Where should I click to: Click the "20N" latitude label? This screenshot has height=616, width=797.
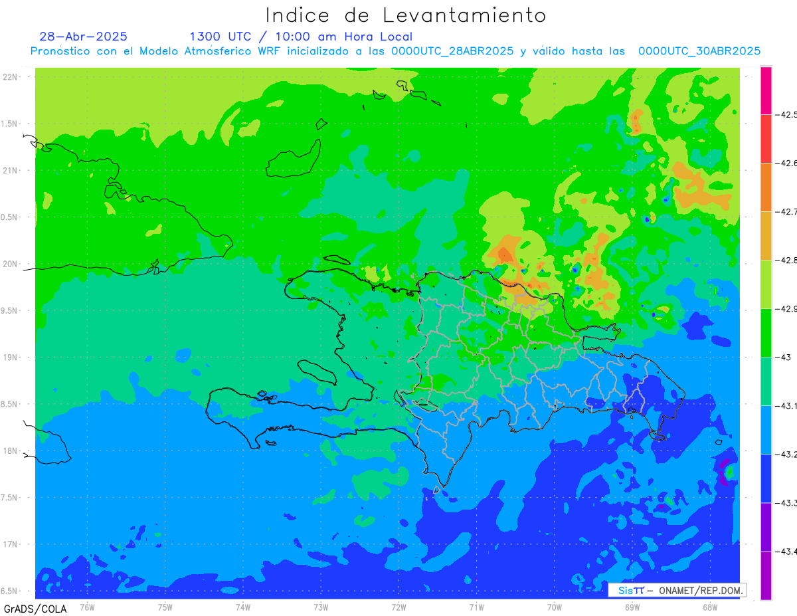coord(11,264)
